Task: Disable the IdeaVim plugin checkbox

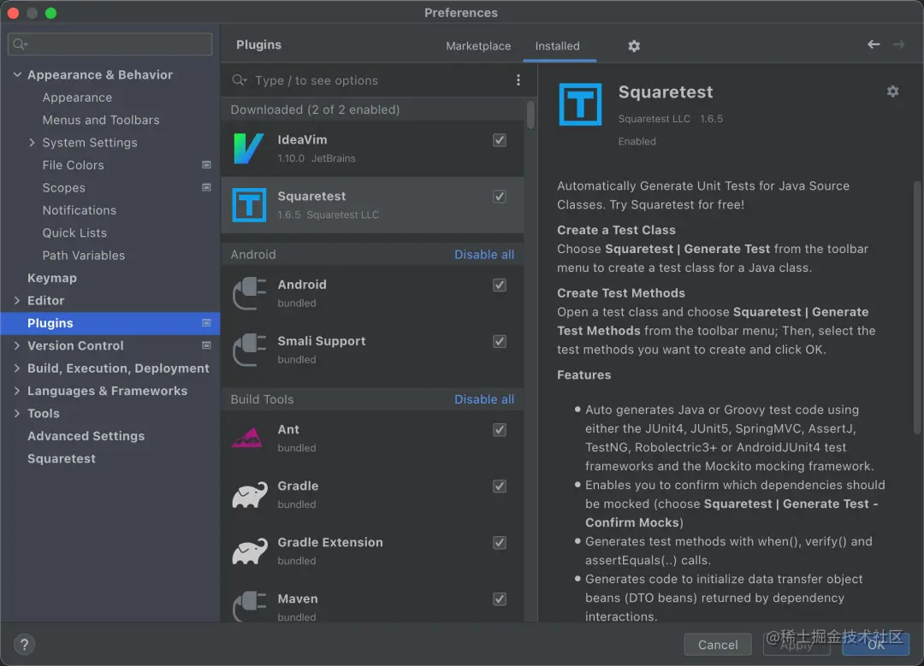Action: [499, 140]
